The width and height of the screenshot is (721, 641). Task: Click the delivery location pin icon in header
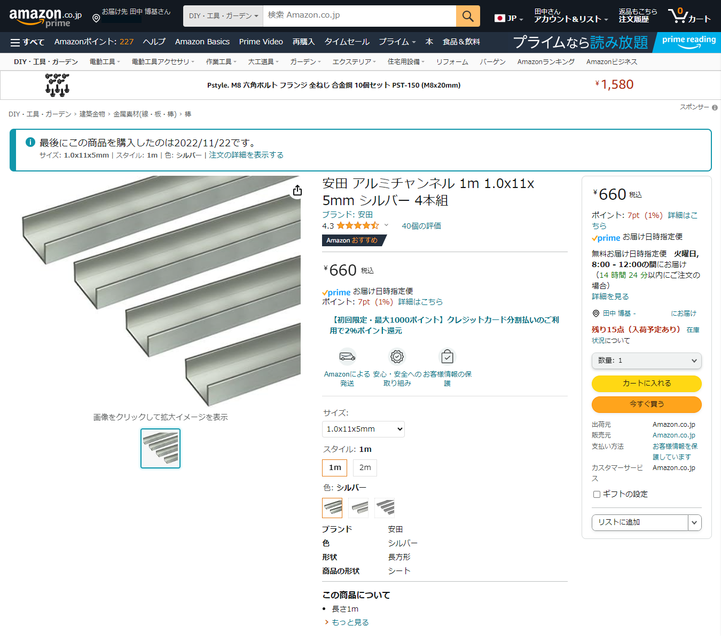pyautogui.click(x=96, y=19)
